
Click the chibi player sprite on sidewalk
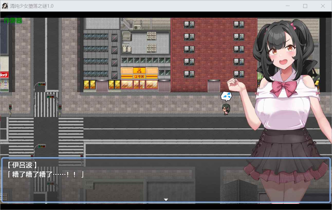226,109
